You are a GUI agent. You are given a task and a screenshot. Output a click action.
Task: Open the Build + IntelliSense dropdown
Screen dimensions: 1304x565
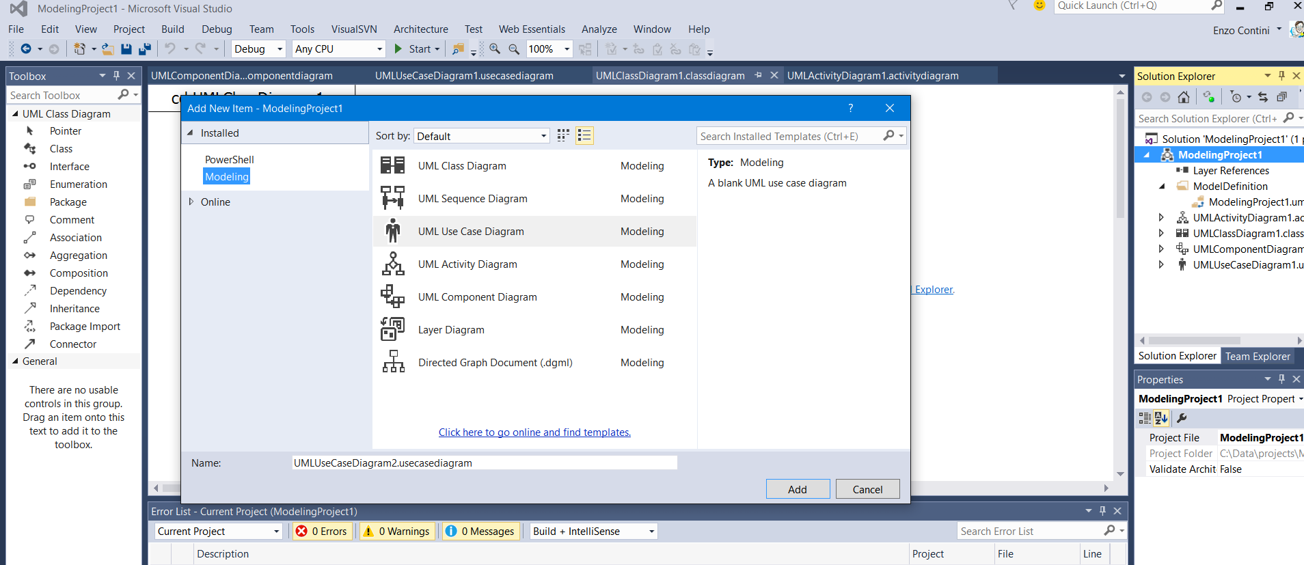click(593, 531)
